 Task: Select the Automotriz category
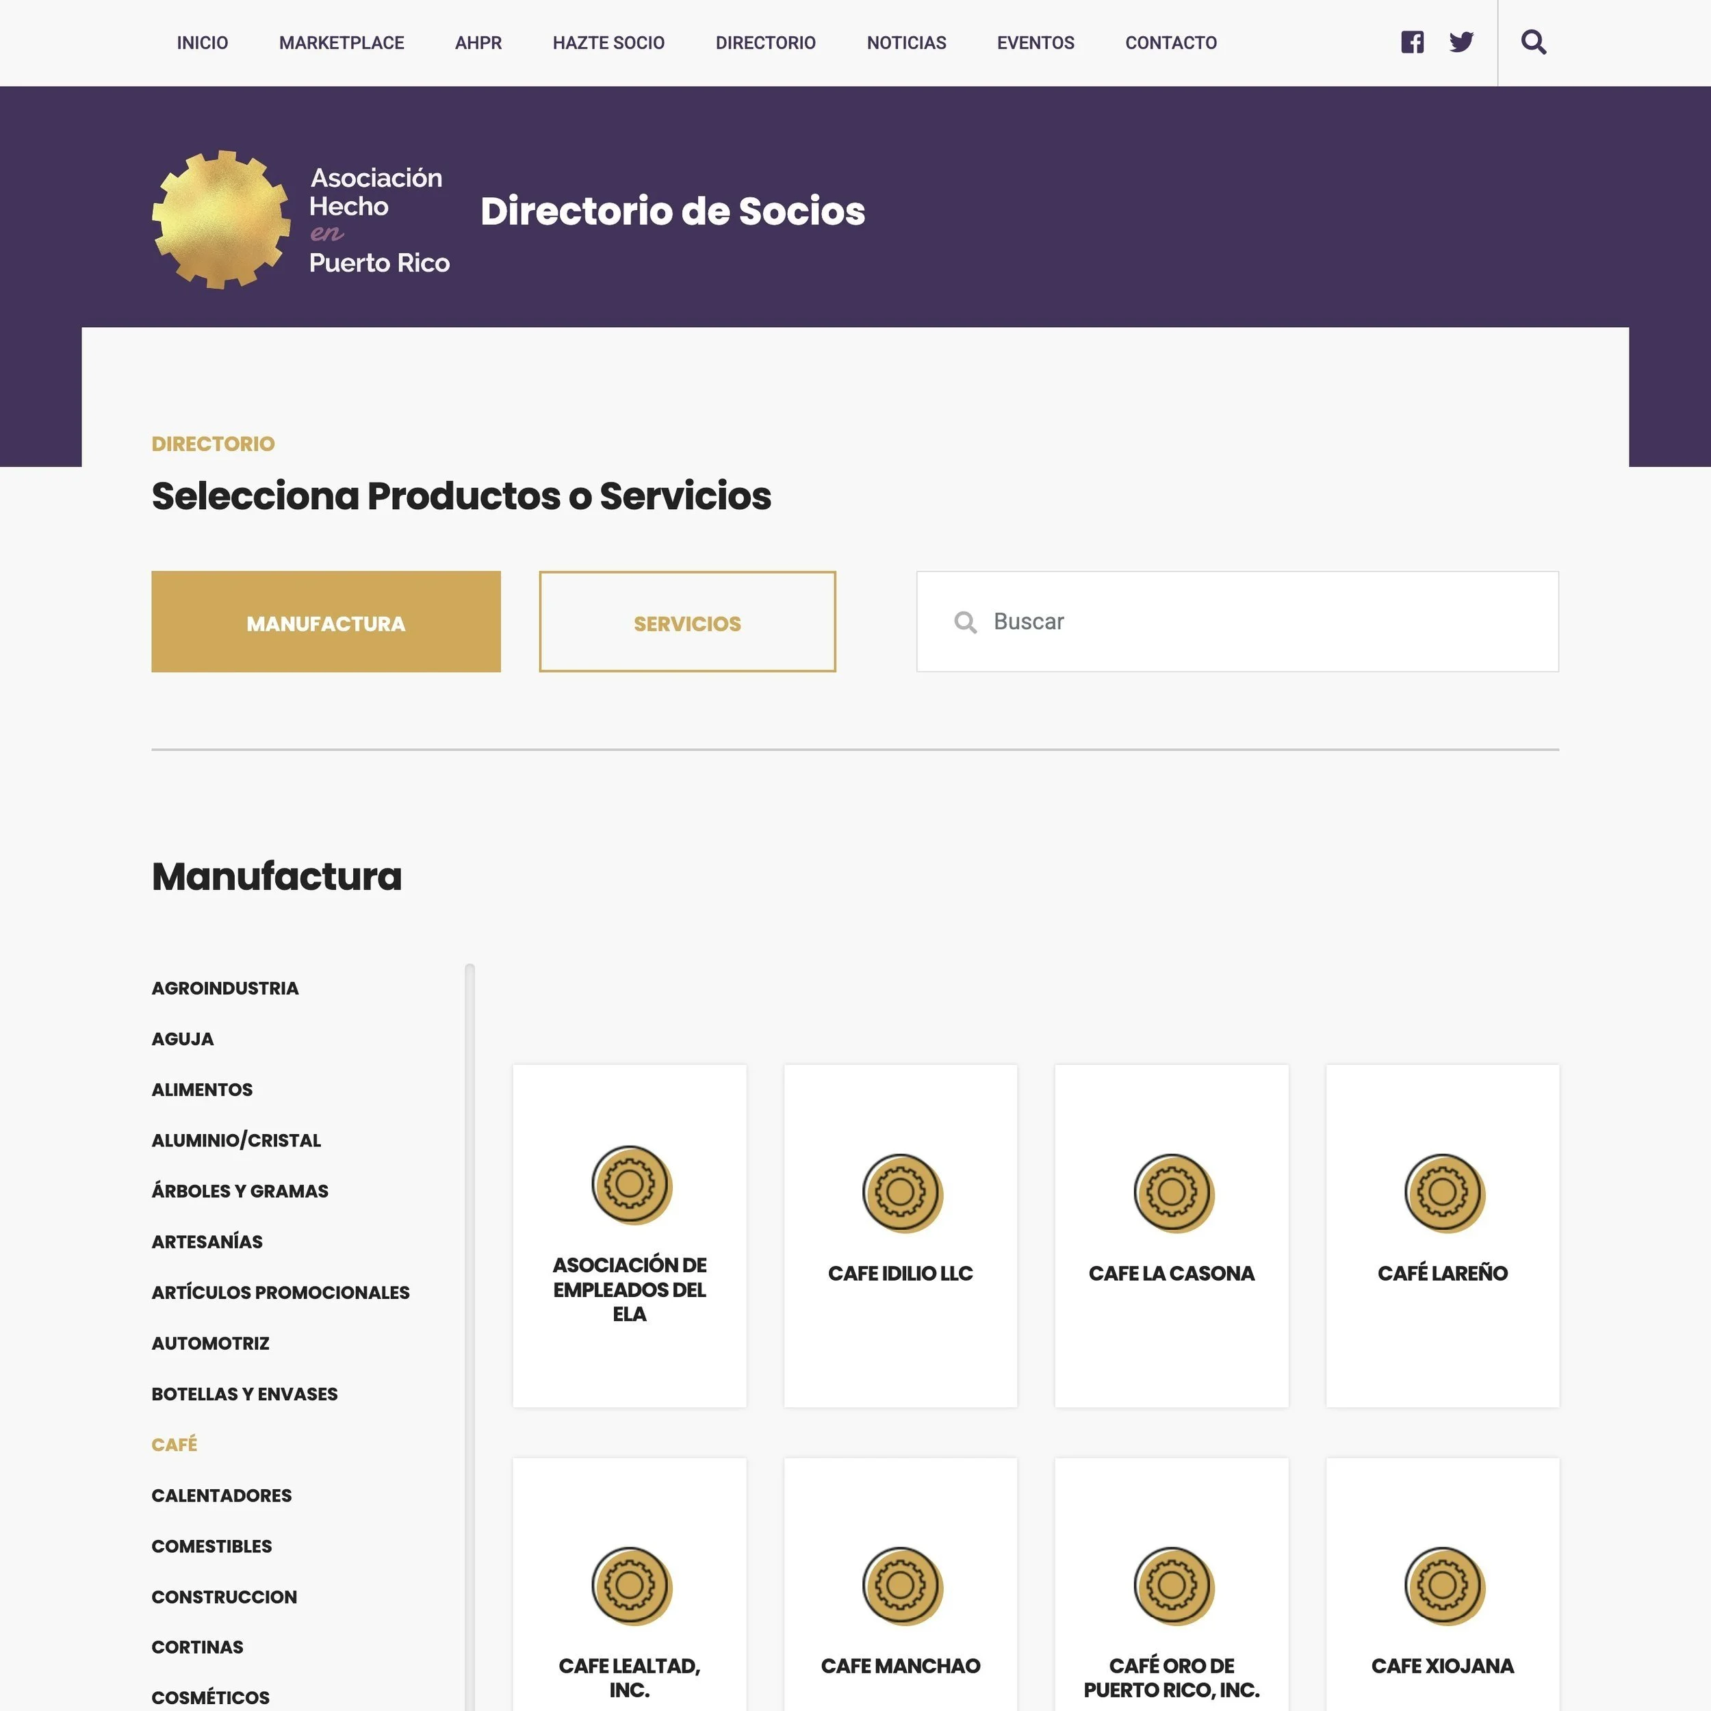click(210, 1343)
